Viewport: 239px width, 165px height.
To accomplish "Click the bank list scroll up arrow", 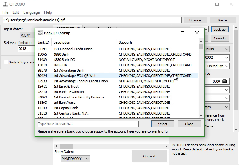I will pos(201,41).
